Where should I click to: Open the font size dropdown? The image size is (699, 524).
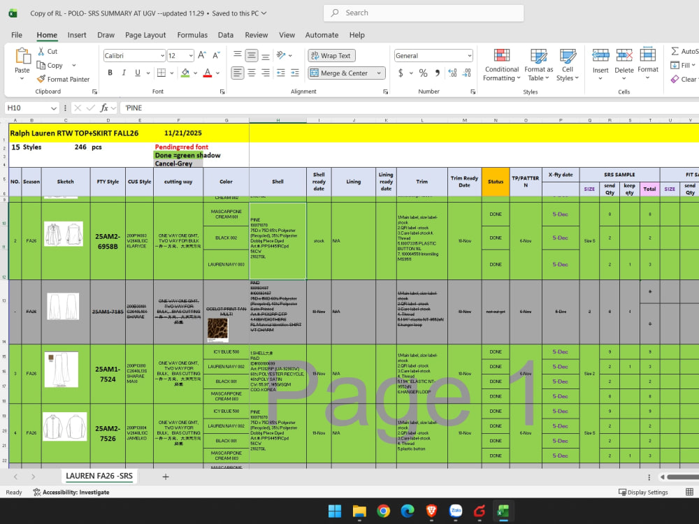[x=191, y=56]
